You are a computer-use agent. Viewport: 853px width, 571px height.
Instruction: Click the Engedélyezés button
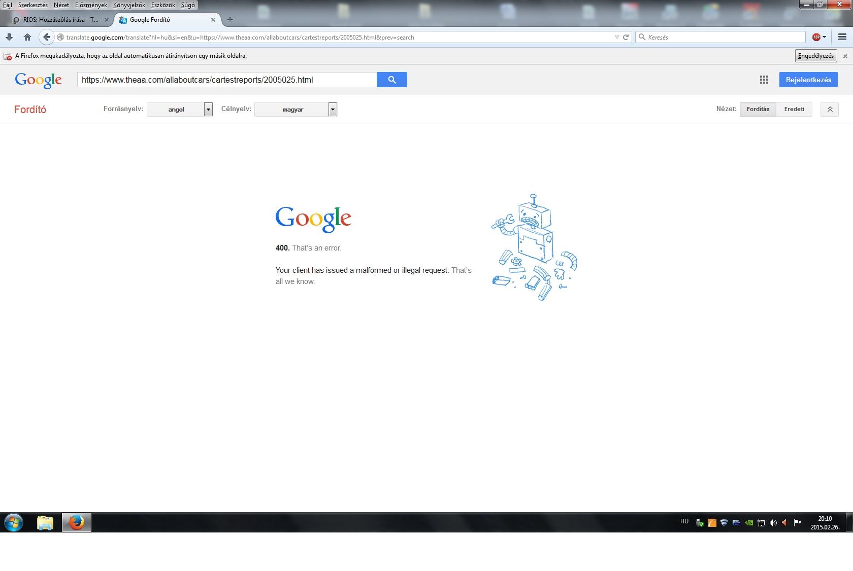pyautogui.click(x=816, y=56)
